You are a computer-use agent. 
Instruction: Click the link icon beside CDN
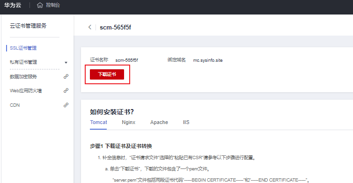(x=66, y=105)
